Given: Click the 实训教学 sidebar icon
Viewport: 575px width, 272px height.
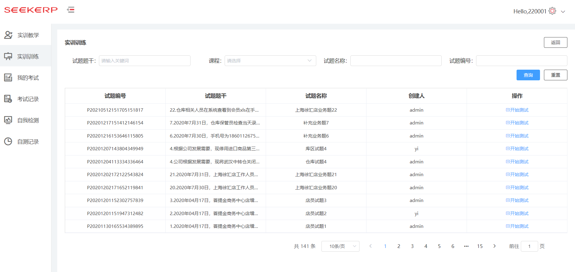Looking at the screenshot, I should (x=8, y=35).
